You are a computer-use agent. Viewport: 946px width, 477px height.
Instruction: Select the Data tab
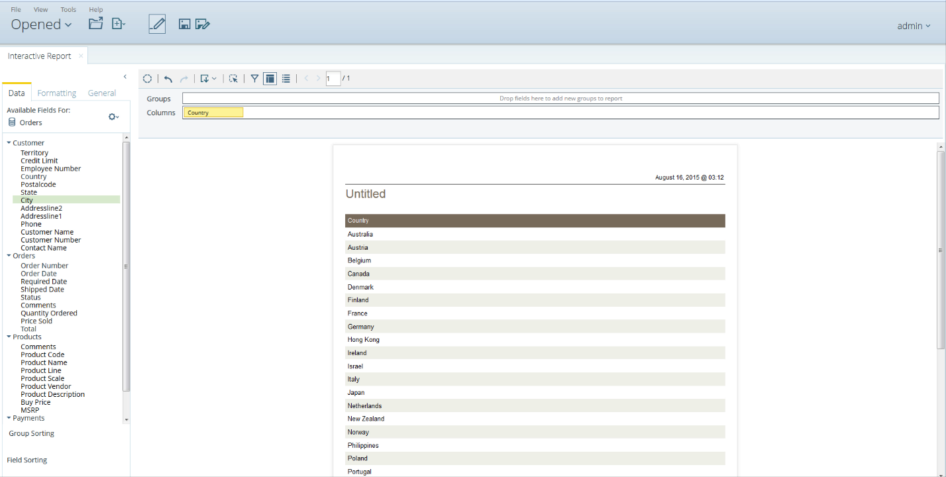[17, 93]
